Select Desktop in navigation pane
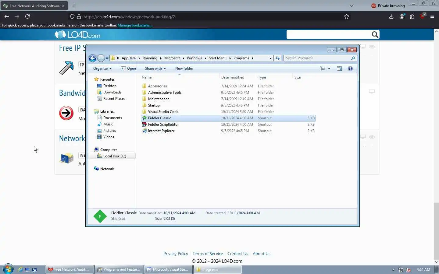 [110, 86]
